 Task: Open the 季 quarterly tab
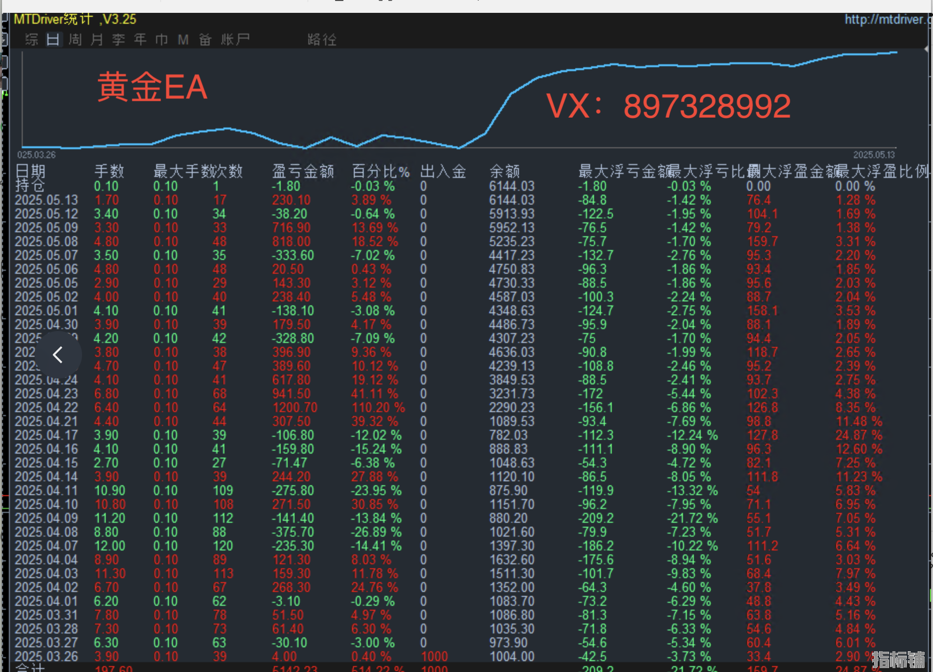click(x=119, y=39)
